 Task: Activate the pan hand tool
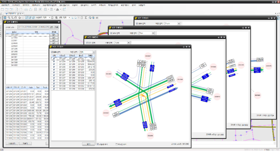click(16, 18)
